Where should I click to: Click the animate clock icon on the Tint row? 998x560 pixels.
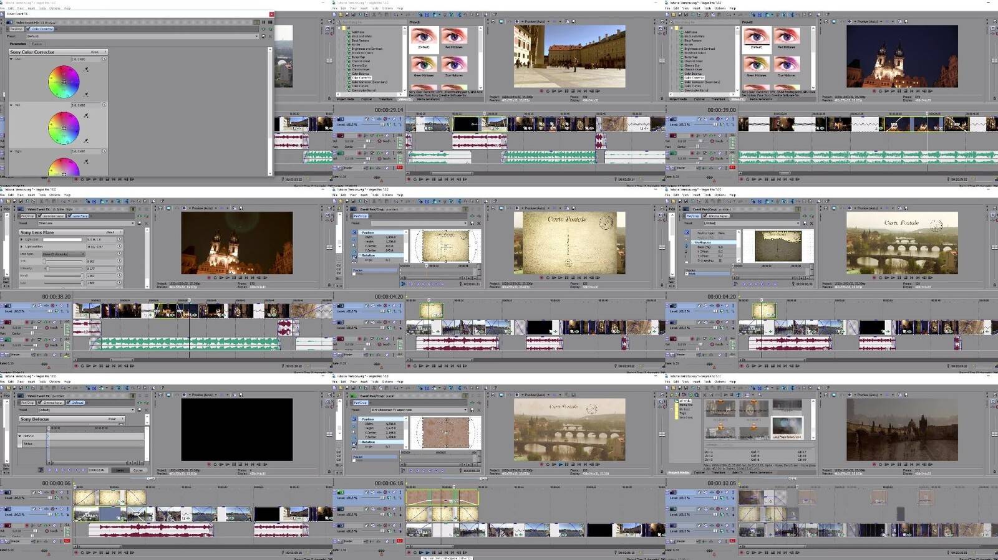click(119, 261)
